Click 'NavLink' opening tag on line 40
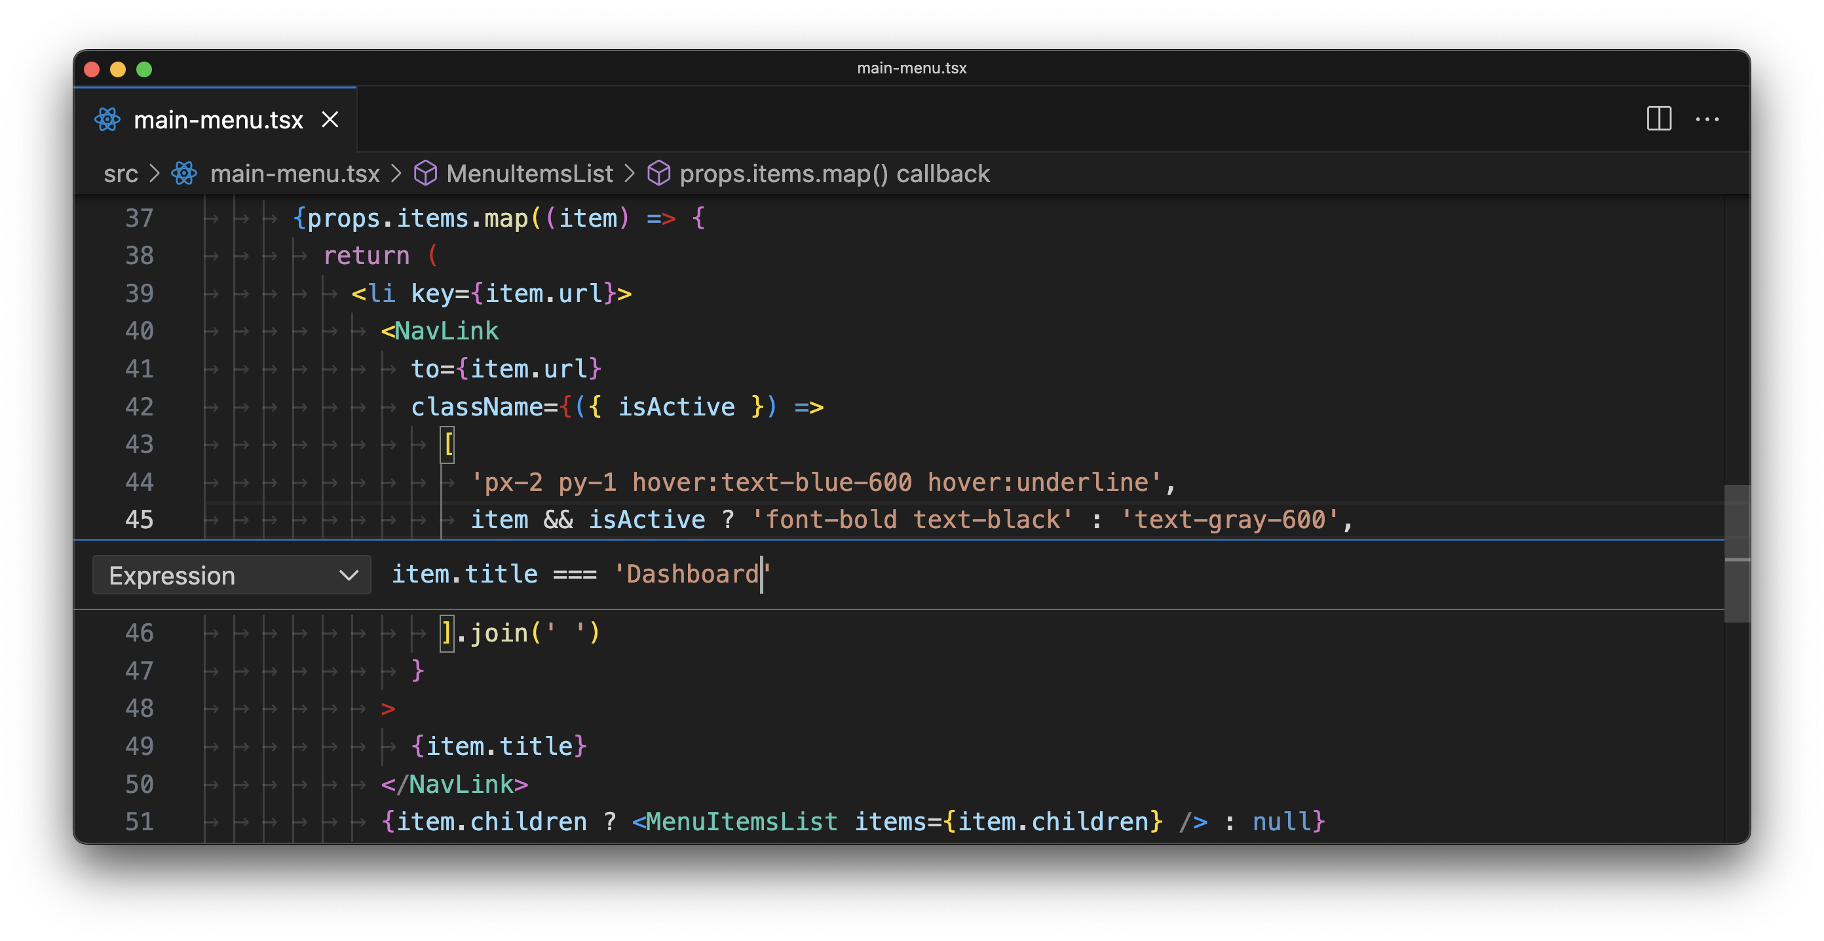This screenshot has height=941, width=1824. pos(446,331)
